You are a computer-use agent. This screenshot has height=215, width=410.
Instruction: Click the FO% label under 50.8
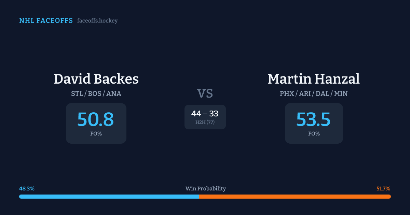coord(96,134)
